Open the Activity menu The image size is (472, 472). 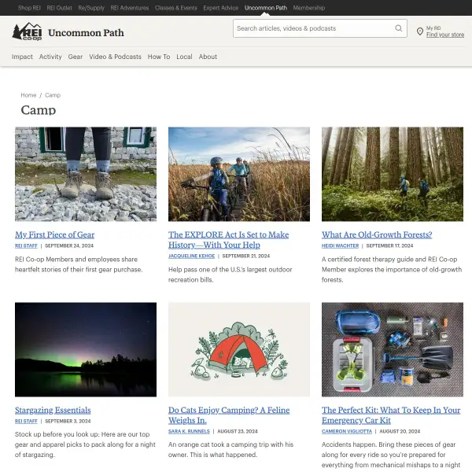(x=50, y=57)
